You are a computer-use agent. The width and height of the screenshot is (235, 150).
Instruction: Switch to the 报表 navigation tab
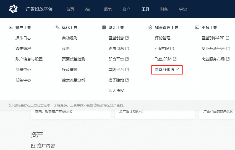click(108, 9)
